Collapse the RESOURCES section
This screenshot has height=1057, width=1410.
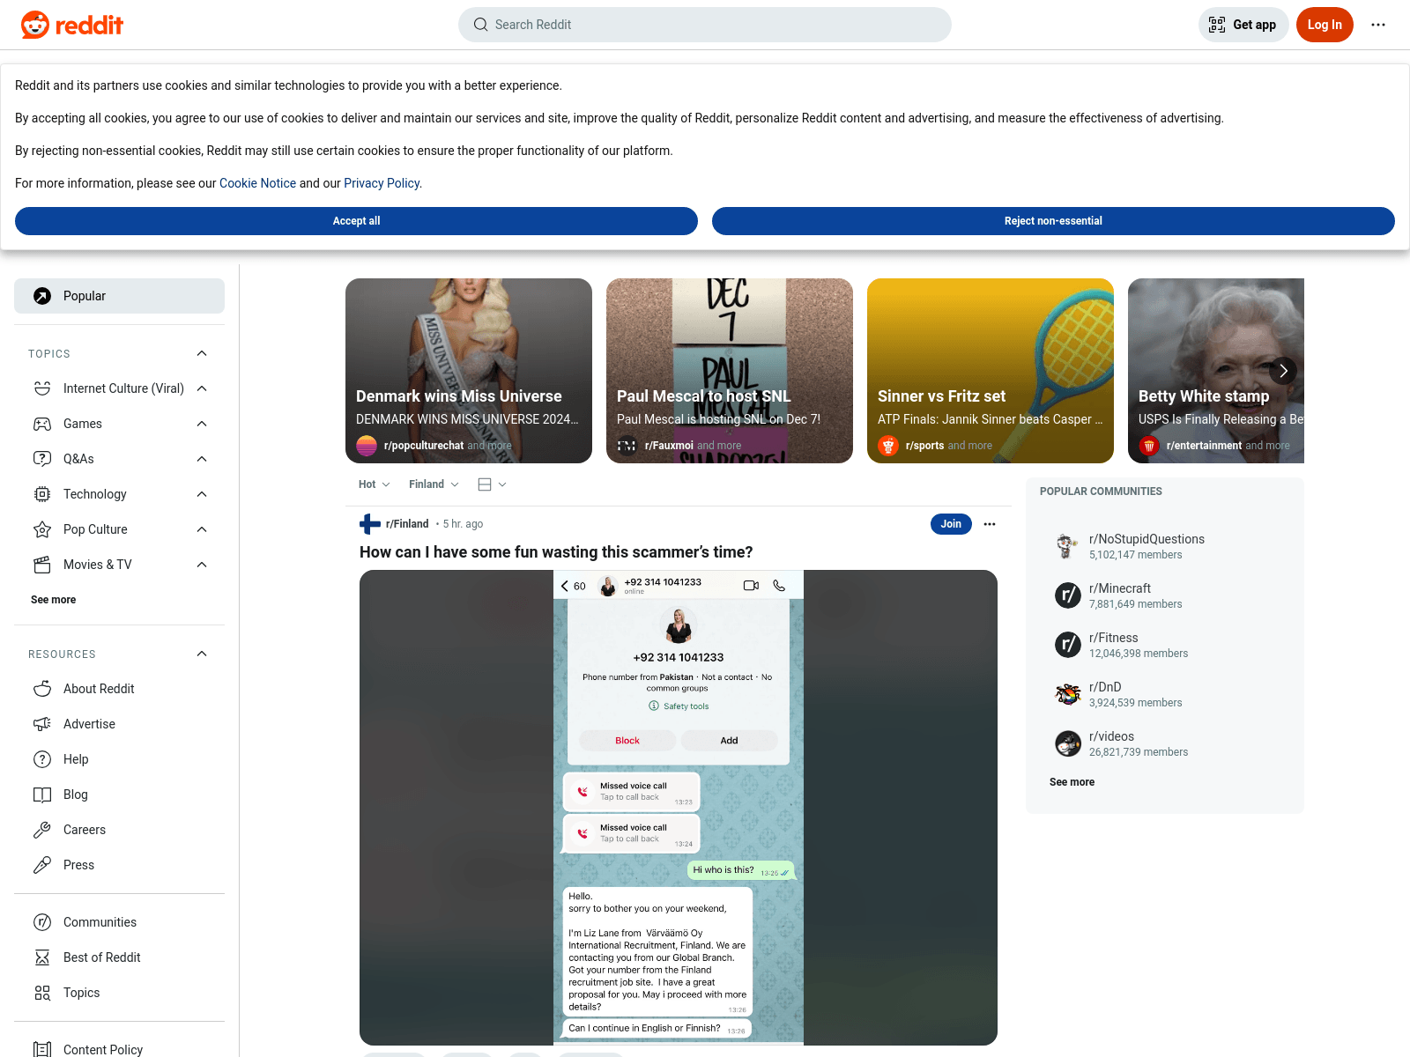[x=202, y=654]
